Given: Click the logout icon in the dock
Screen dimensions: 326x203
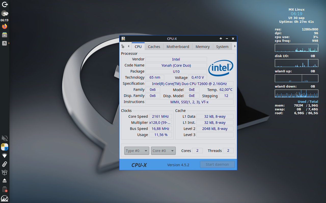Looking at the screenshot, I should click(x=5, y=4).
